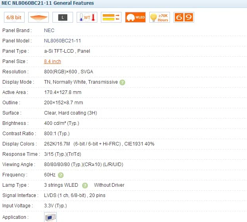This screenshot has height=222, width=247.
Task: Open the 8.4 inch panel size link
Action: 52,61
